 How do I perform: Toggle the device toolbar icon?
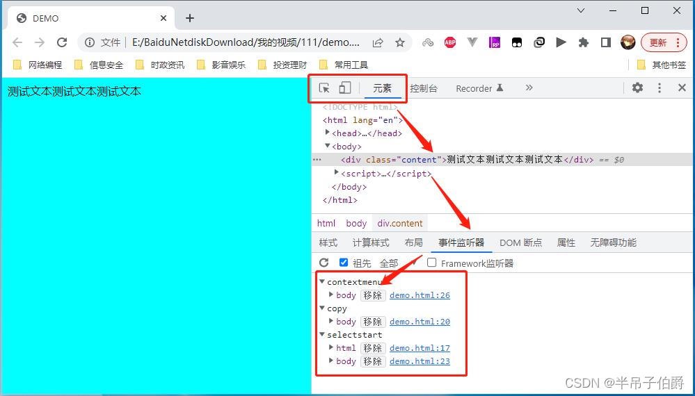coord(344,88)
